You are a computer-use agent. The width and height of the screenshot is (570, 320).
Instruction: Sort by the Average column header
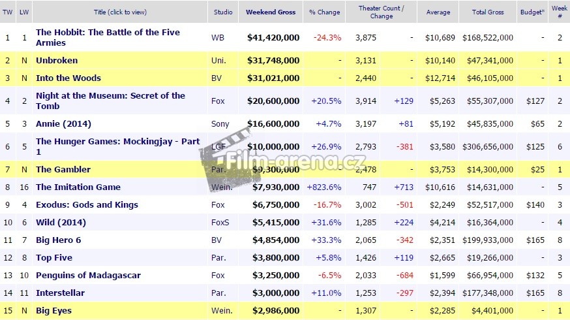[x=438, y=12]
